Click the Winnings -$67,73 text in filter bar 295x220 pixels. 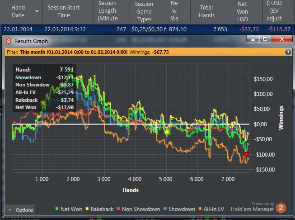[149, 52]
